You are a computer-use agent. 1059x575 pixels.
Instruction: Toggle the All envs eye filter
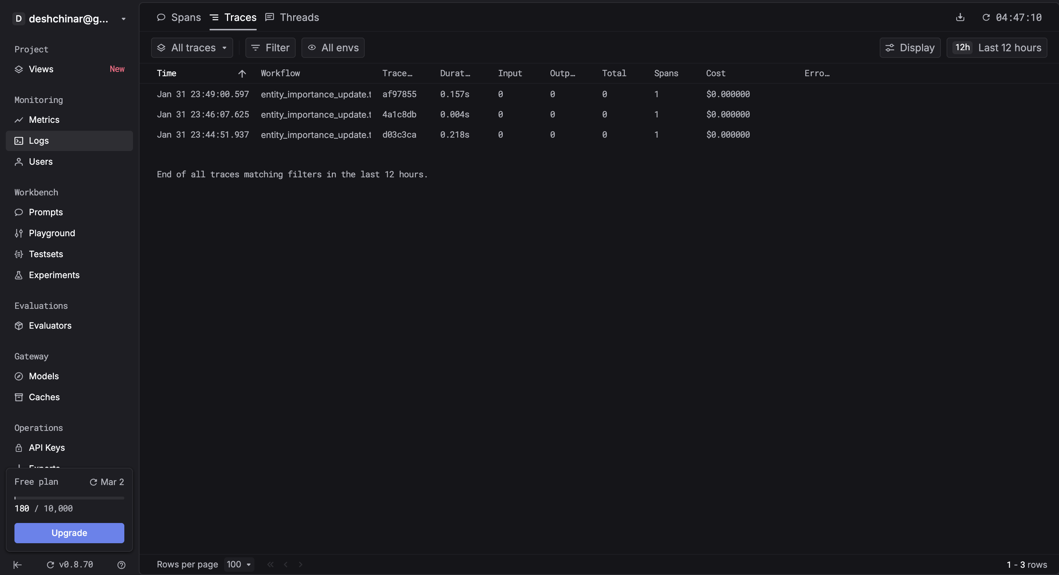point(333,48)
